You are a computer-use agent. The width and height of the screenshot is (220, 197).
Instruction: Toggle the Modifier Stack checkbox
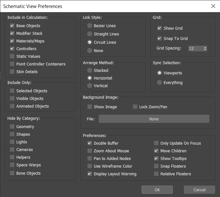click(x=12, y=34)
